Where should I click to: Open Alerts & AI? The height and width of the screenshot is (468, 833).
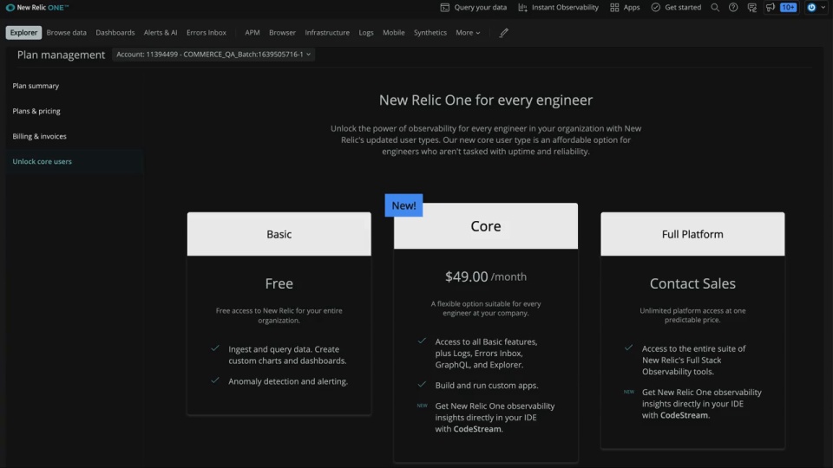click(x=161, y=32)
